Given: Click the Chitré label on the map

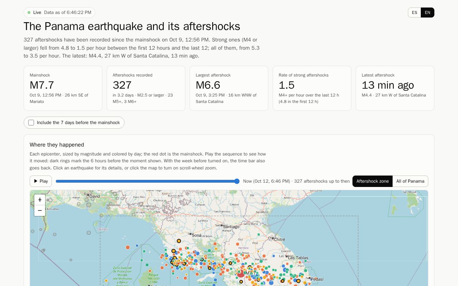Looking at the screenshot, I should pos(279,240).
